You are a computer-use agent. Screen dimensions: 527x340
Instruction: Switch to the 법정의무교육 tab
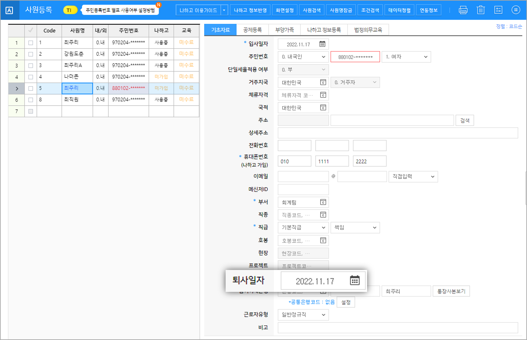click(x=368, y=30)
